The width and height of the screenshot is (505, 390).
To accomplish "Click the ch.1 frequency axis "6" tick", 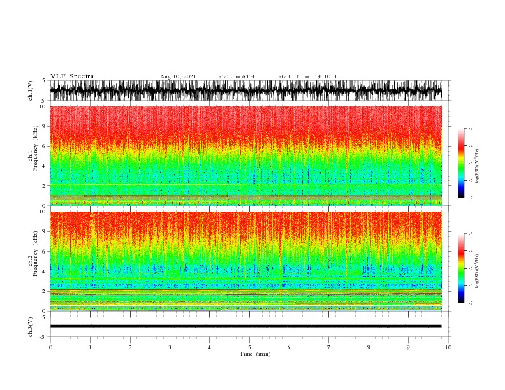I will point(44,146).
